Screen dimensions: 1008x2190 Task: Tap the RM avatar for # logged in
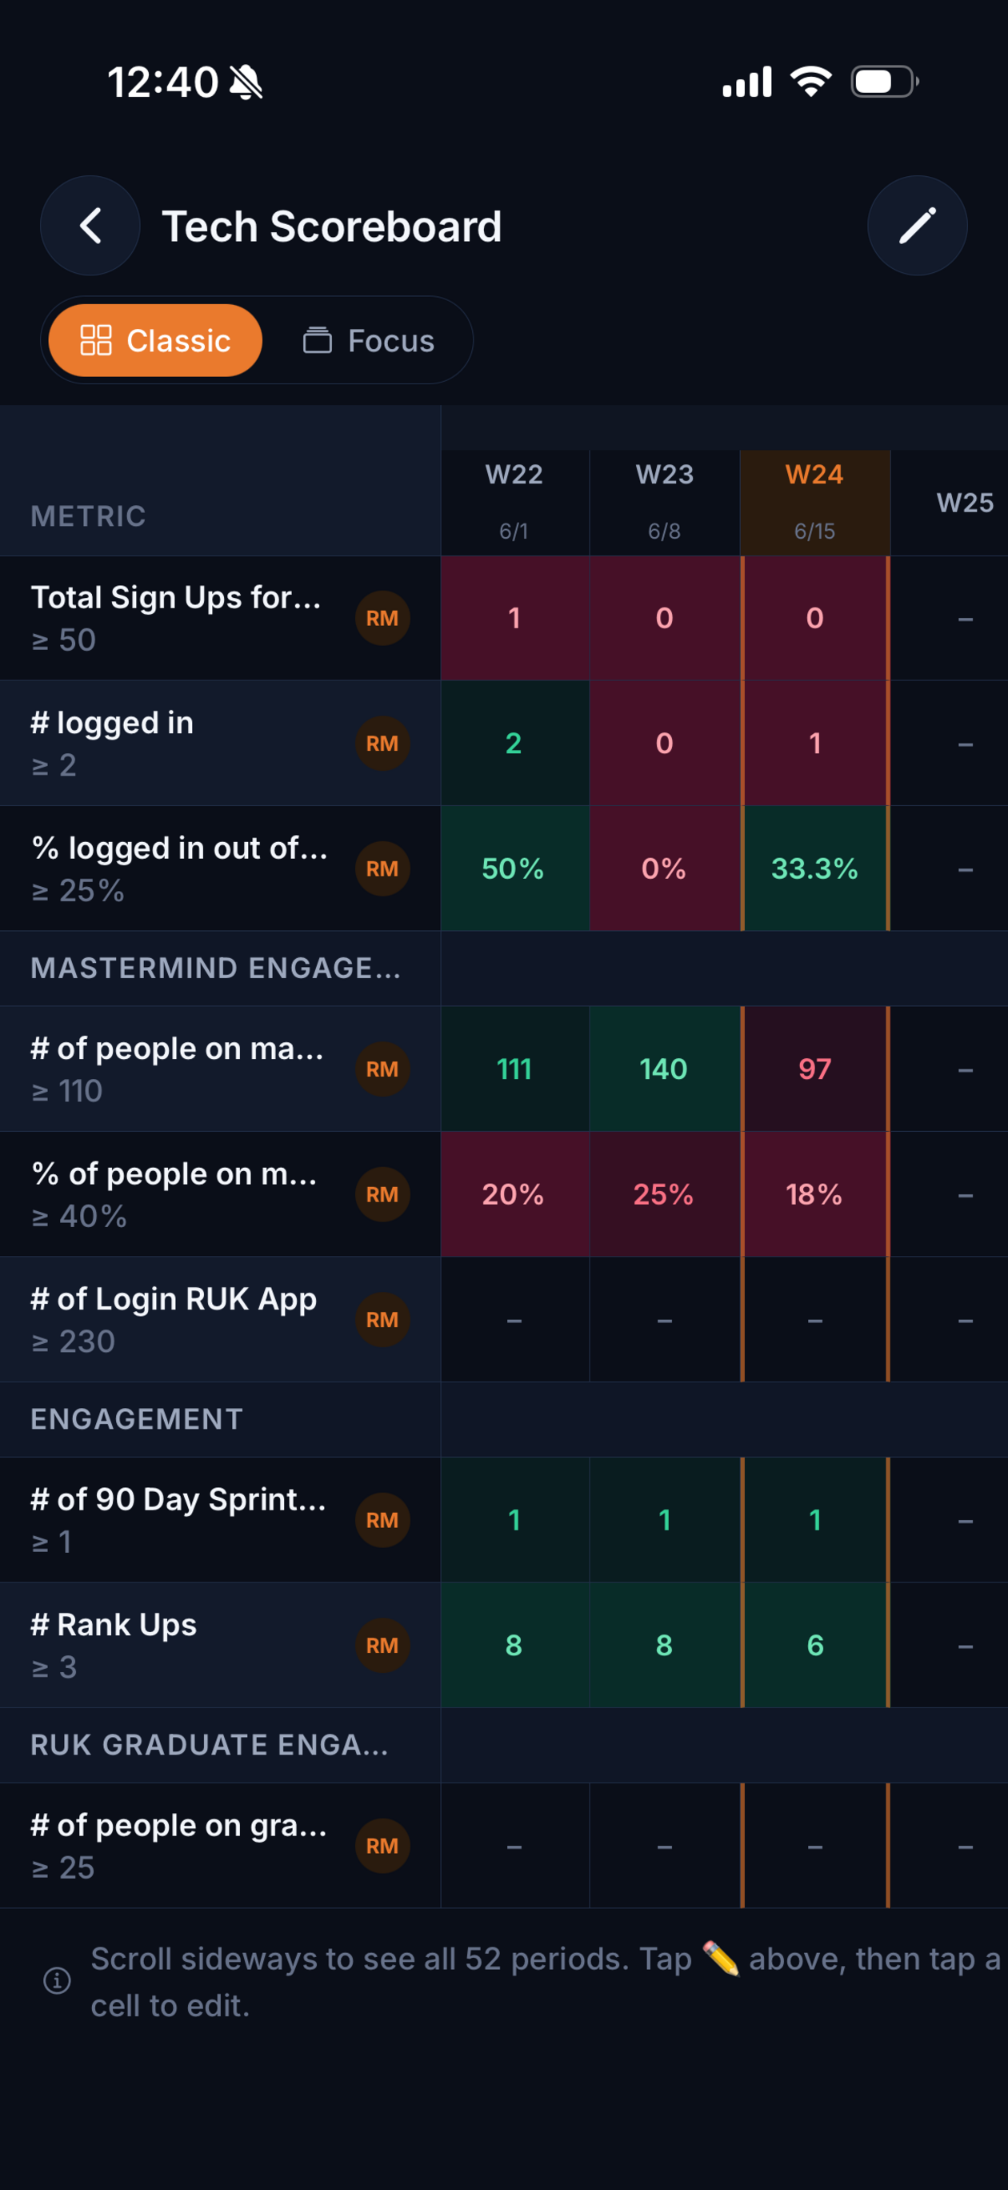tap(382, 744)
